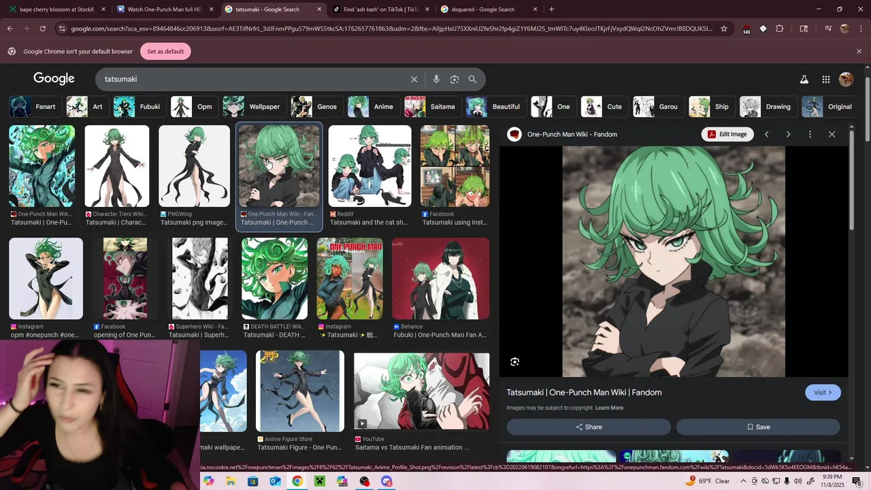Click the Chrome address bar URL
The image size is (871, 490).
(391, 29)
